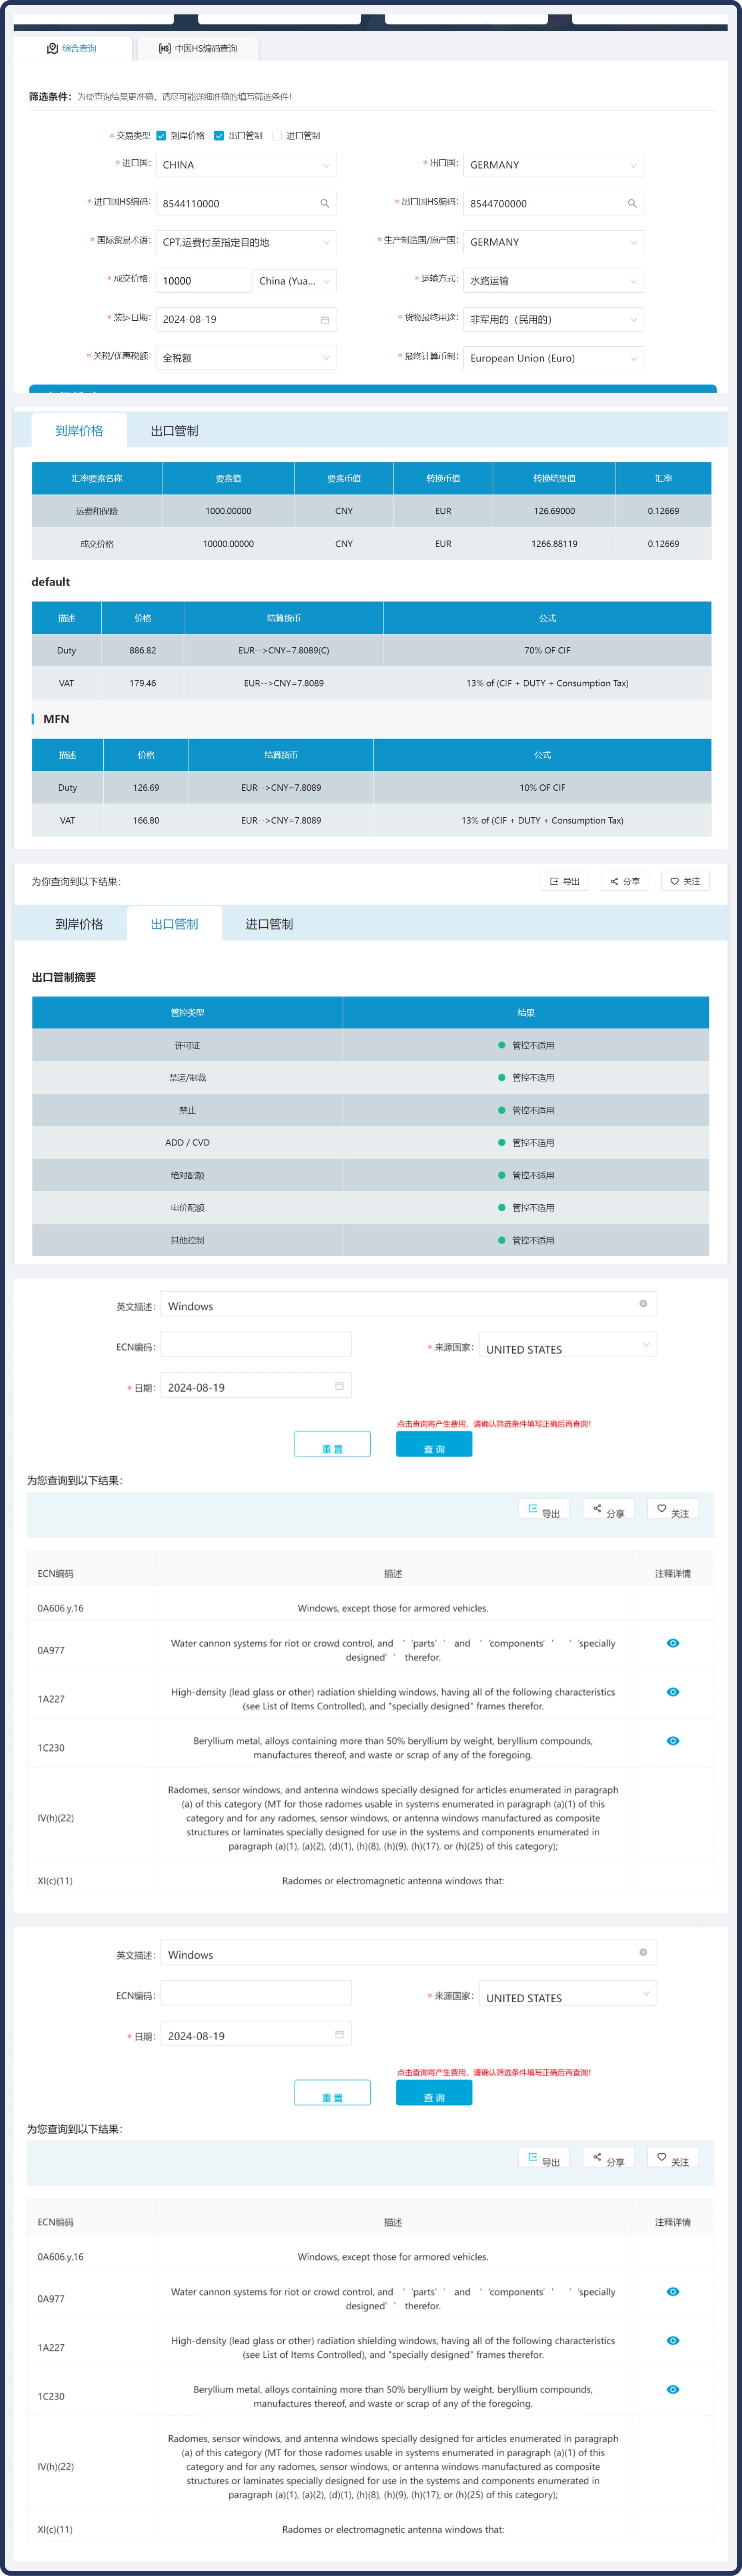Clear 英文描述 text in lower ECN form

[643, 1951]
